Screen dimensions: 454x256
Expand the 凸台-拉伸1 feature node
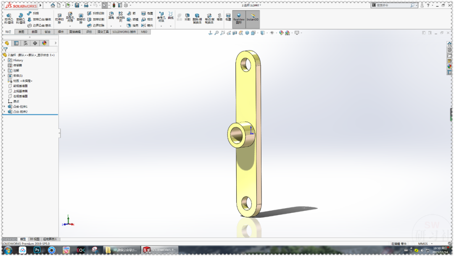[4, 106]
